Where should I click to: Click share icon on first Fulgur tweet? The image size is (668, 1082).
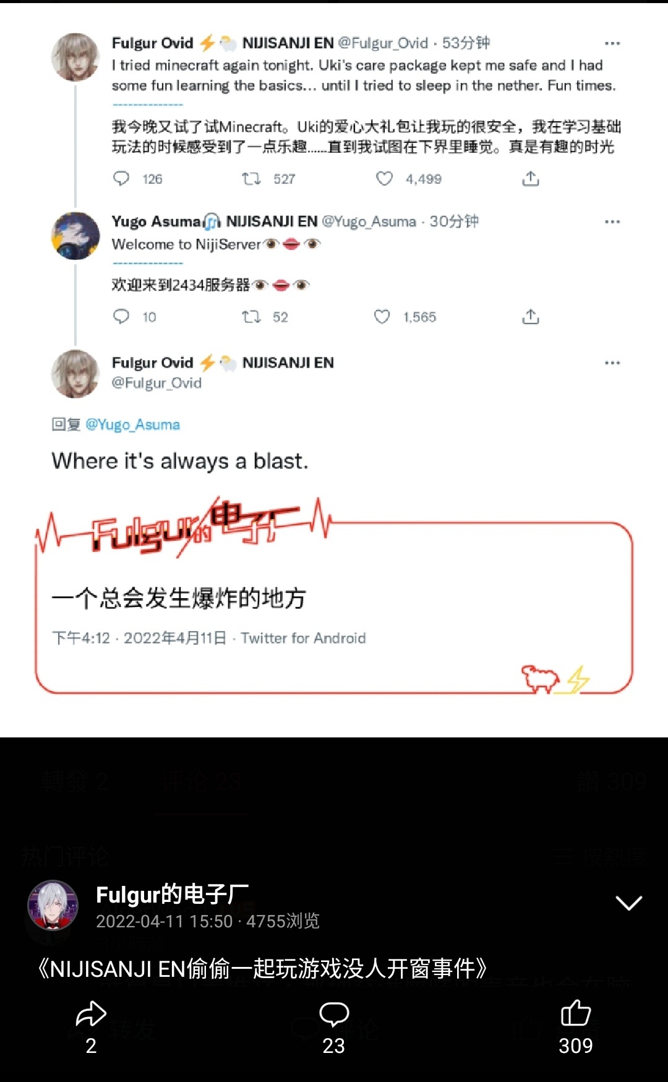[x=531, y=179]
